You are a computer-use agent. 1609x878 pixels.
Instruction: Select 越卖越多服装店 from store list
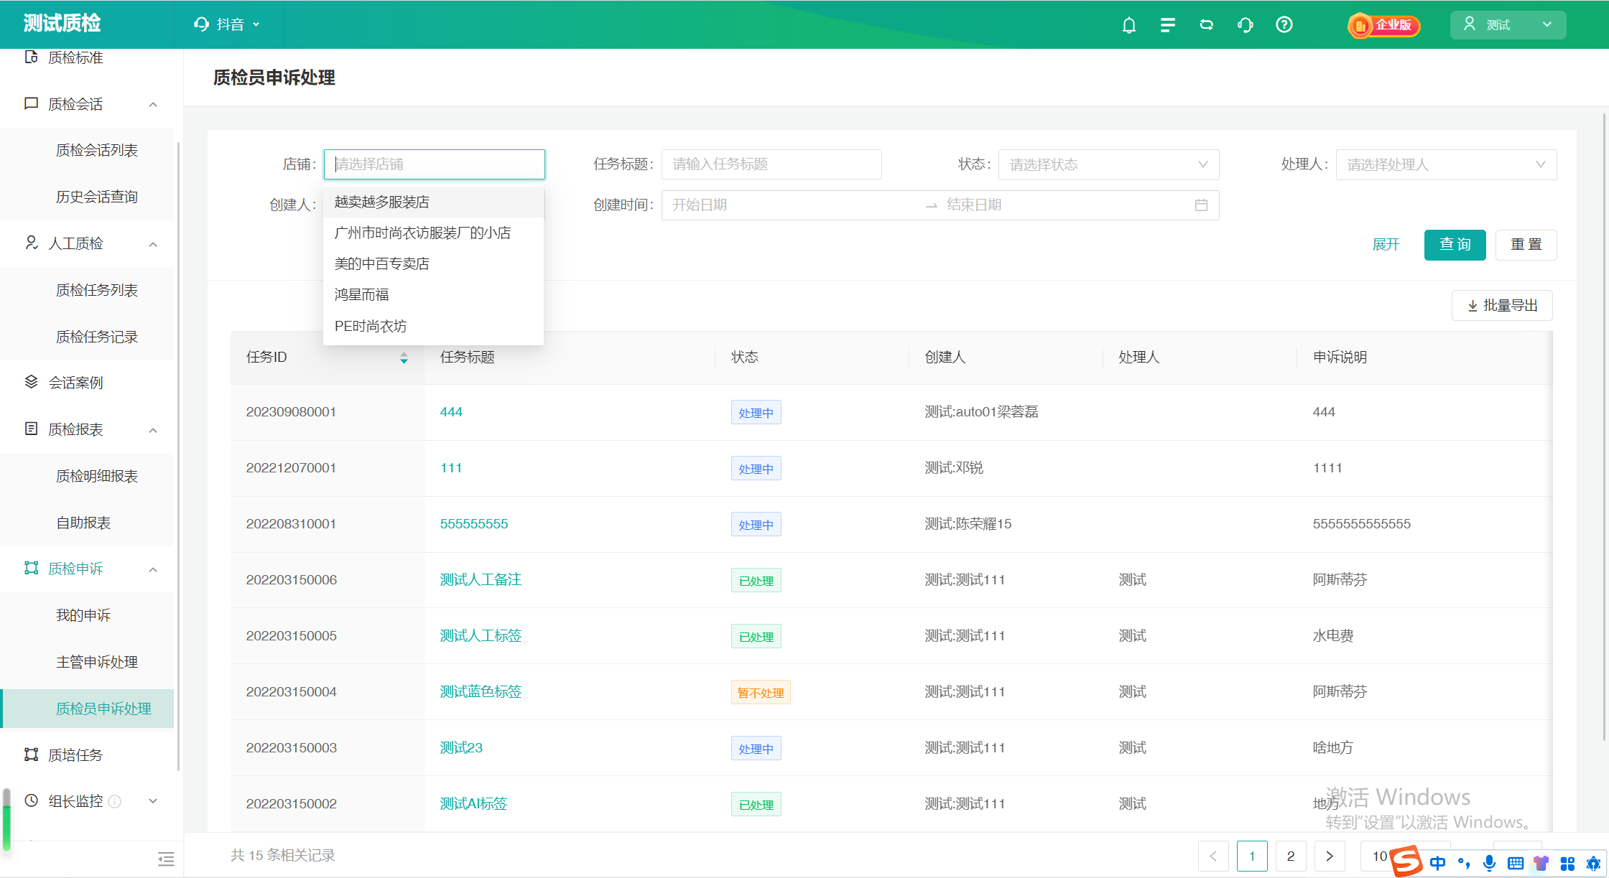coord(433,202)
